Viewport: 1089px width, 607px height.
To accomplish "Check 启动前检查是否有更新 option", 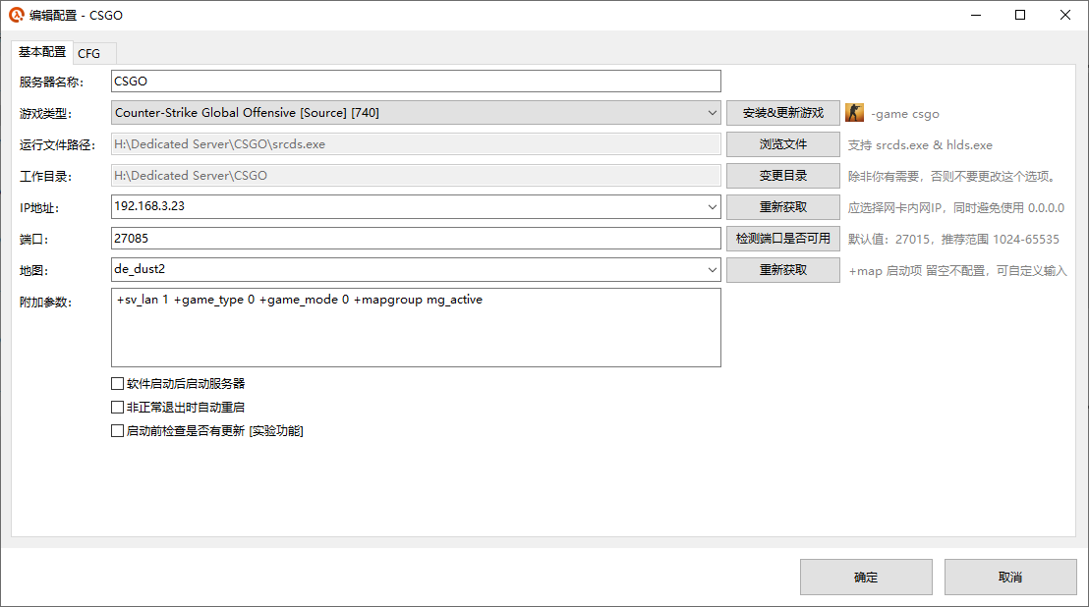I will [118, 430].
